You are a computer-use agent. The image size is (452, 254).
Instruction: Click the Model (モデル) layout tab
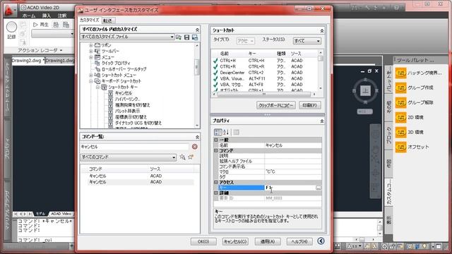tap(40, 214)
